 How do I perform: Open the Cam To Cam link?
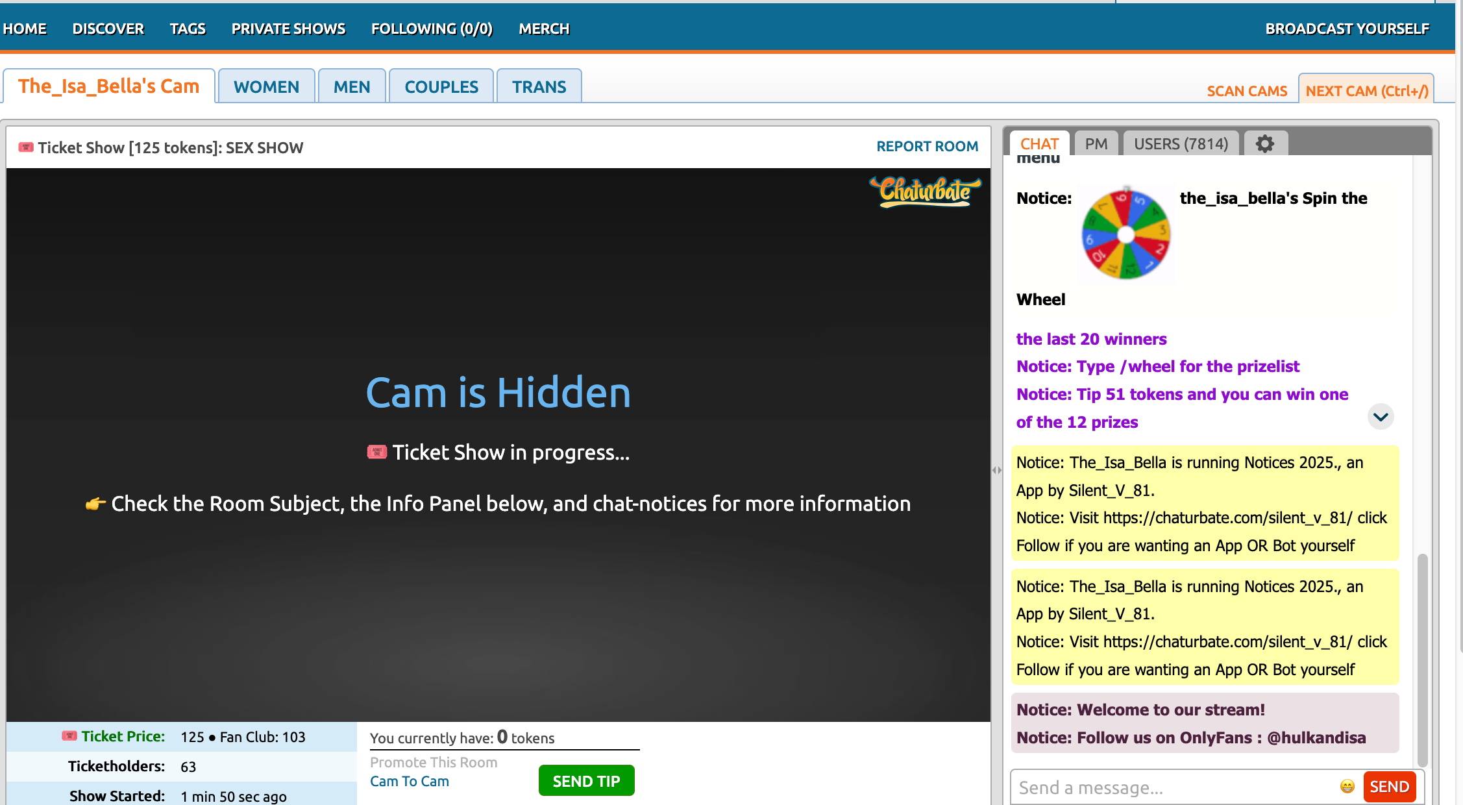(x=409, y=781)
